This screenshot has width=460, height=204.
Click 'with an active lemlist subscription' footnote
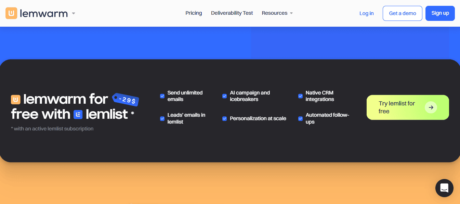click(52, 129)
